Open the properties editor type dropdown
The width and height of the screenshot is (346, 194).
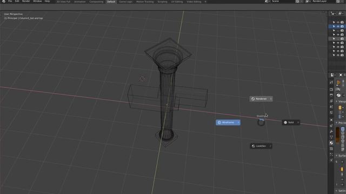(x=332, y=75)
